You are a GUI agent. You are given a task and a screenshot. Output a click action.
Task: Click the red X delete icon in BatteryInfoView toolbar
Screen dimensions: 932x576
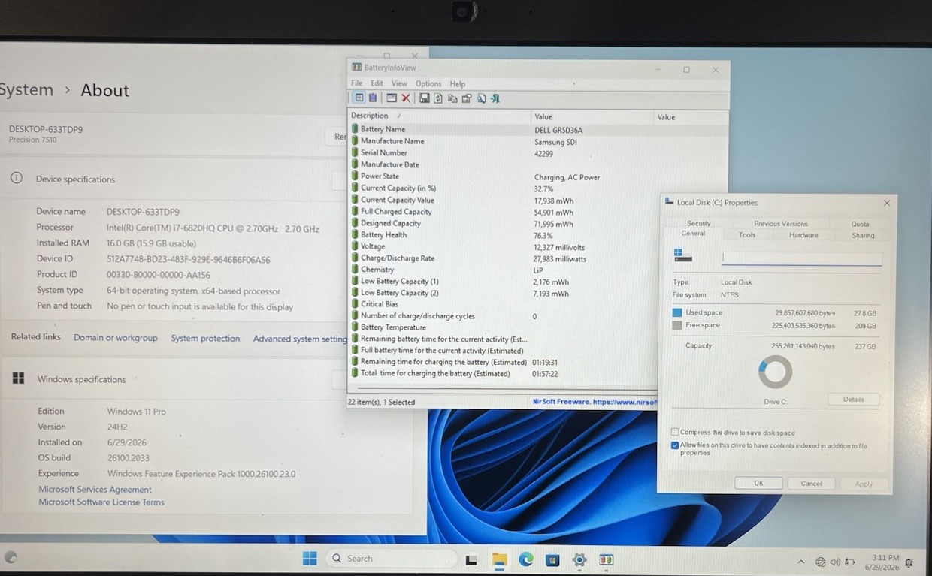[406, 98]
